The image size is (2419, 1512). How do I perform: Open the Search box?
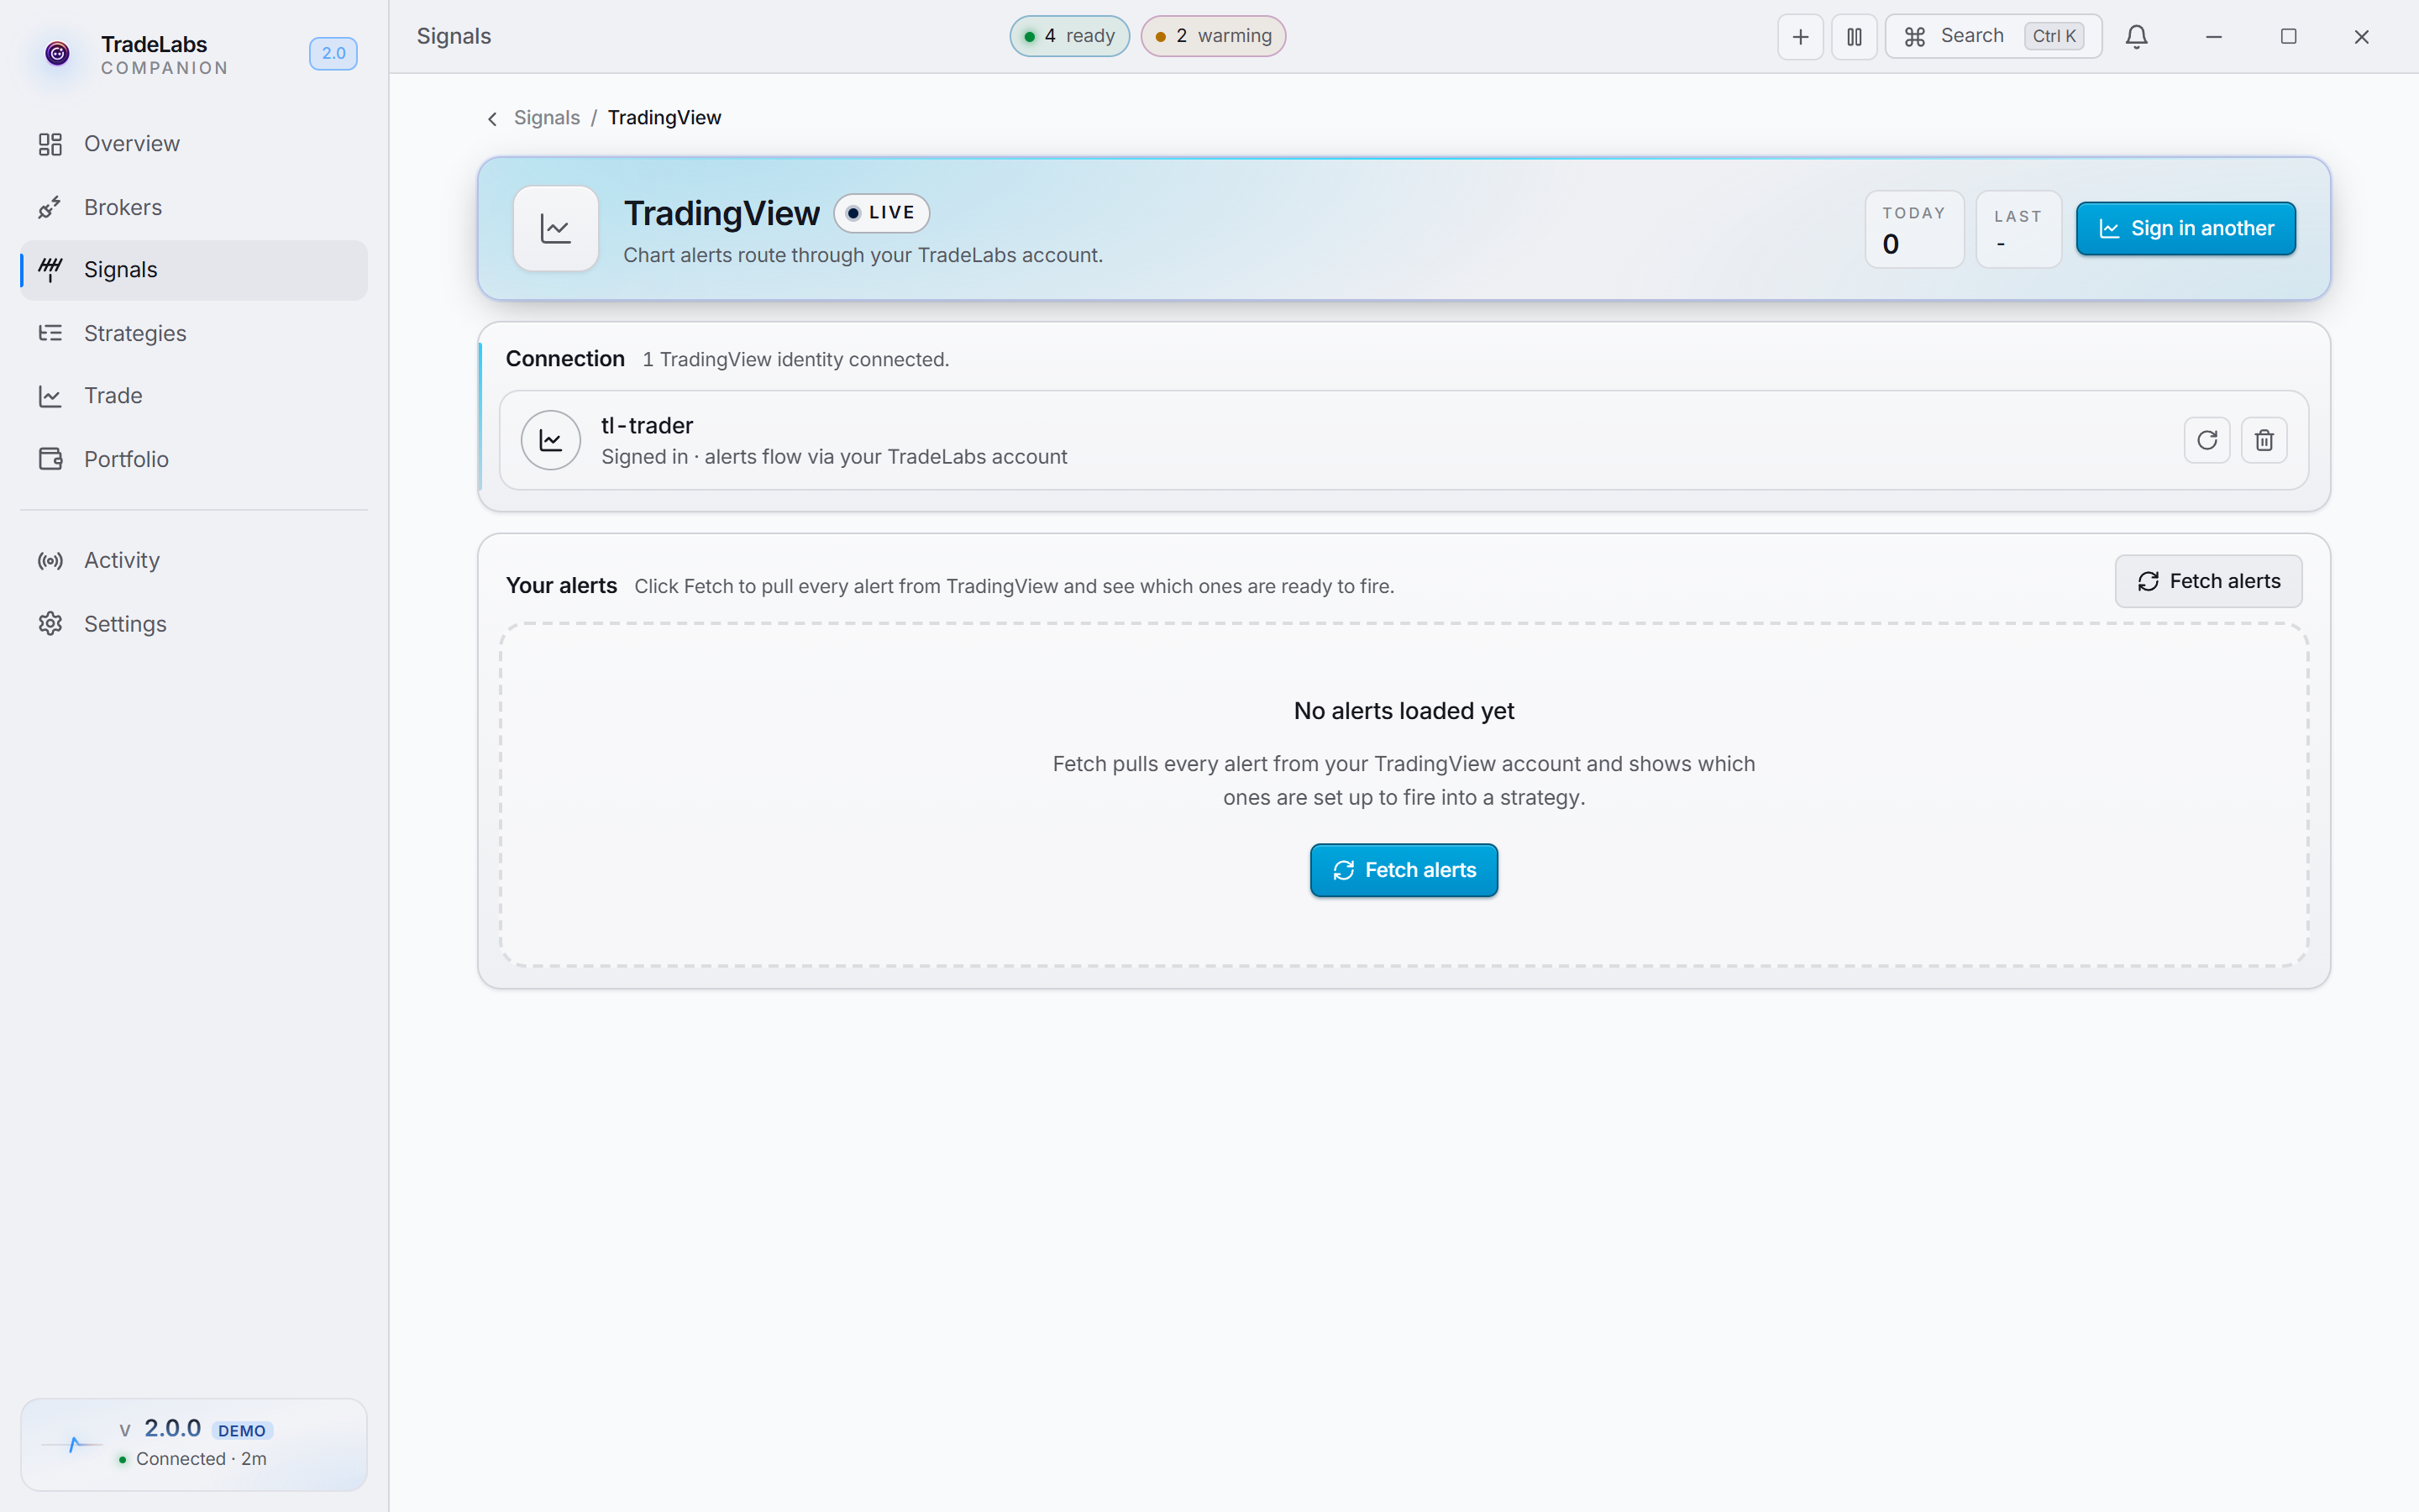1993,37
